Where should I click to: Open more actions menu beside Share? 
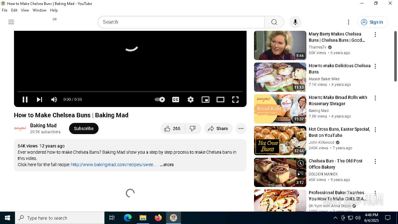pyautogui.click(x=241, y=128)
